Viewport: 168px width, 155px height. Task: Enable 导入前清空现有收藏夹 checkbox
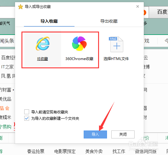(x=27, y=112)
